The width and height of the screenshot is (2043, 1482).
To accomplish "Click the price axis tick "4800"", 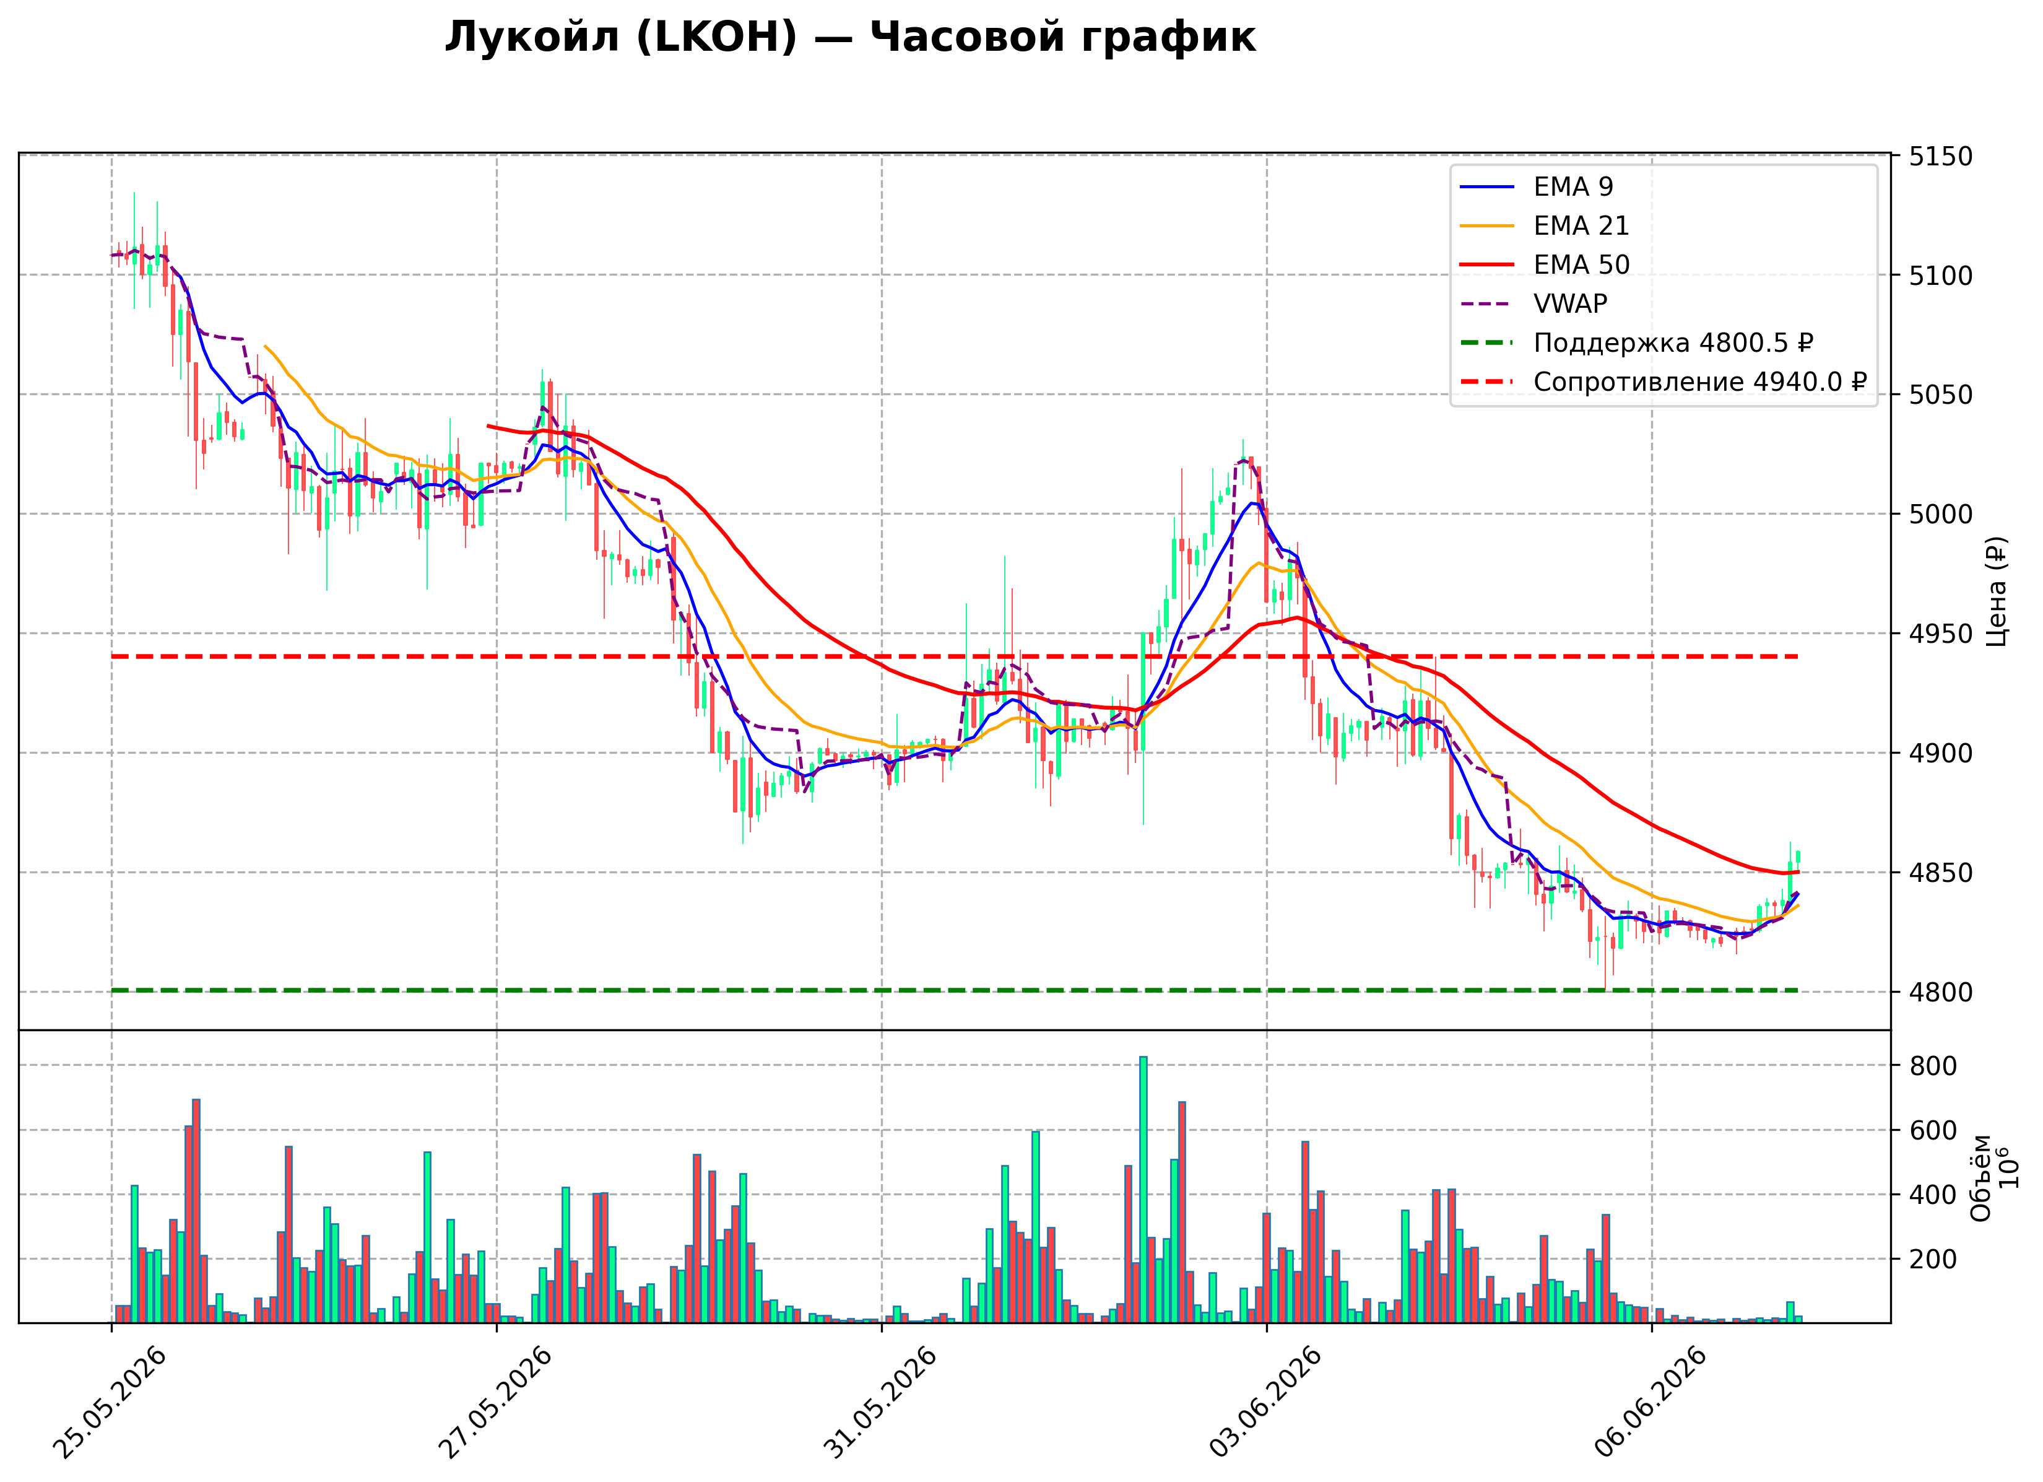I will [x=1941, y=993].
